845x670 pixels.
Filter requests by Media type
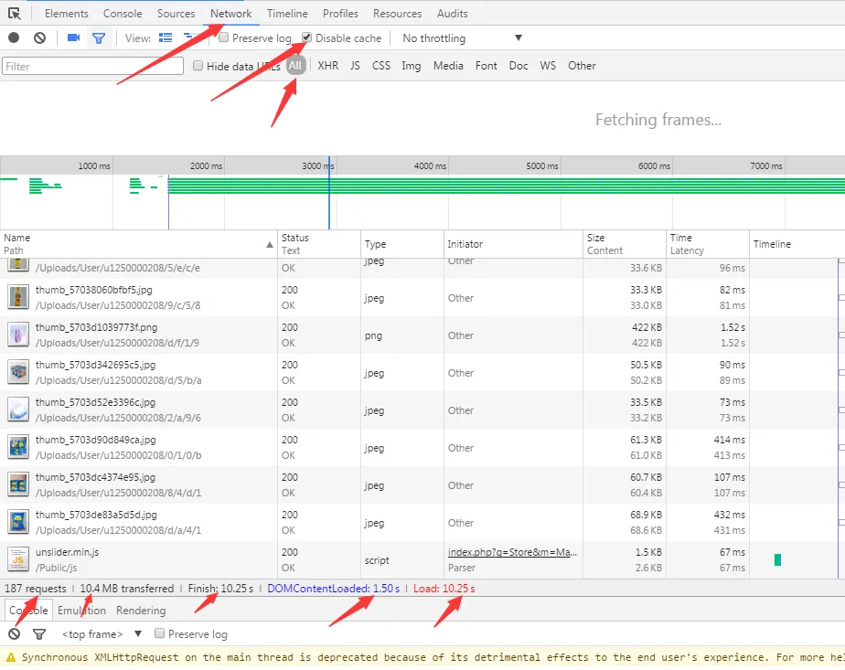coord(448,66)
